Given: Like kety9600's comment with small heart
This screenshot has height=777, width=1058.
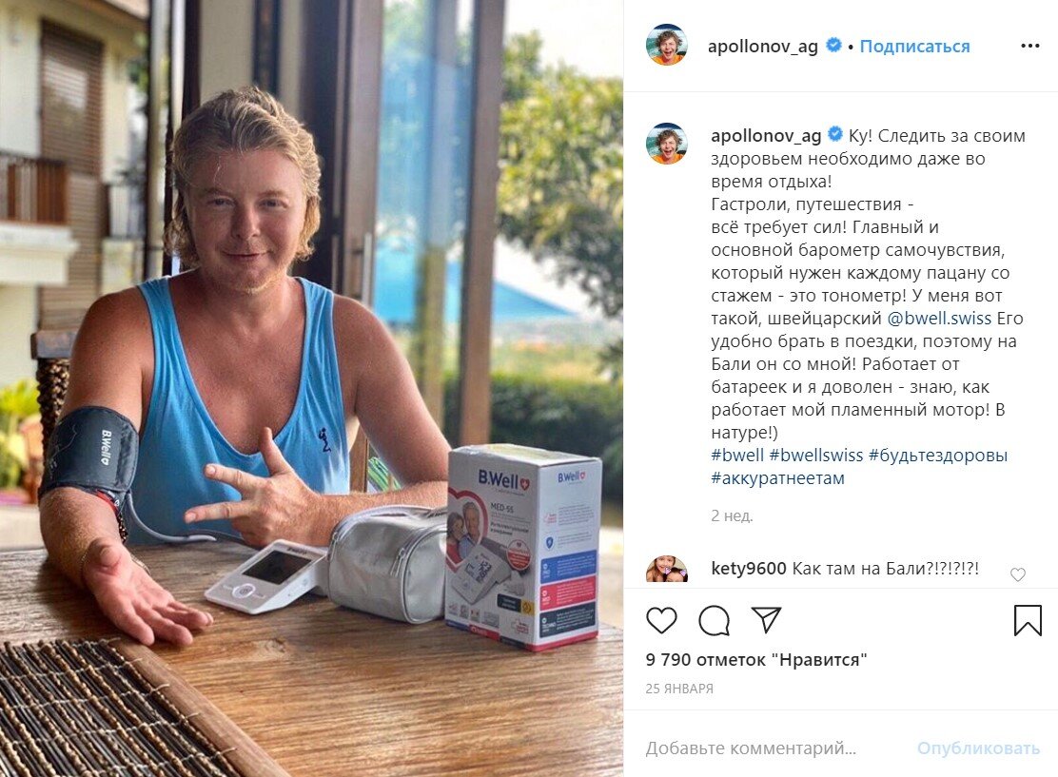Looking at the screenshot, I should [1017, 574].
